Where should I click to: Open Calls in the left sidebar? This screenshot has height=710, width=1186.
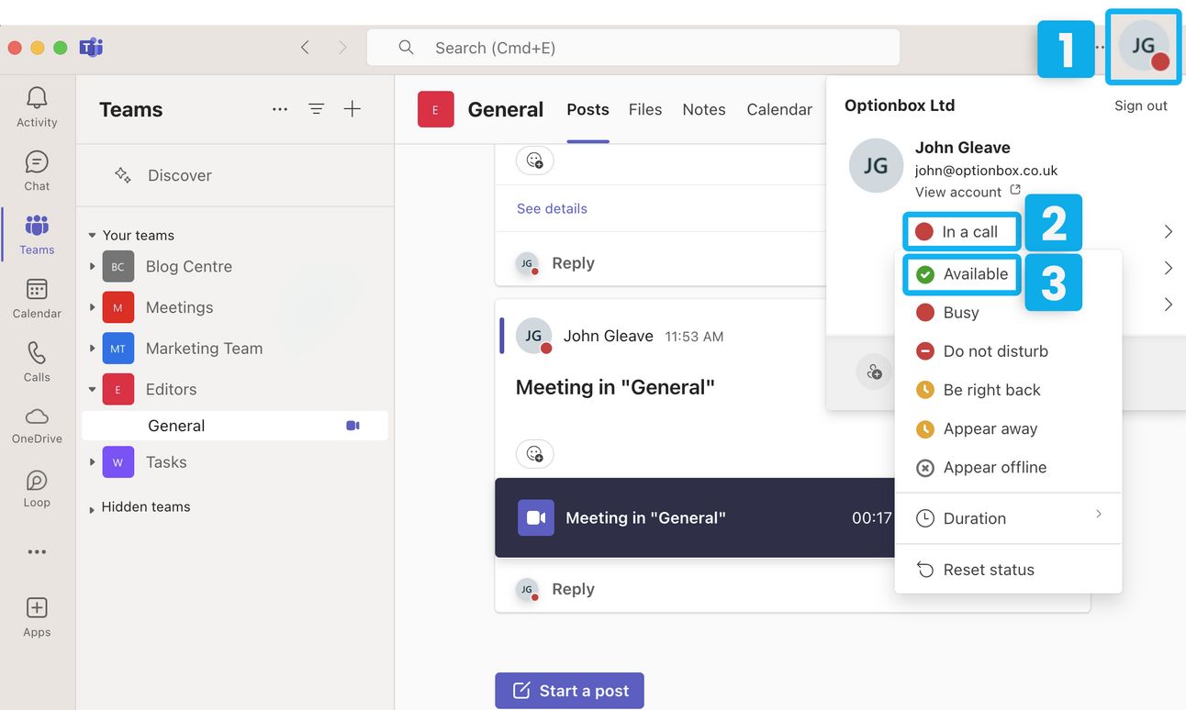[37, 361]
